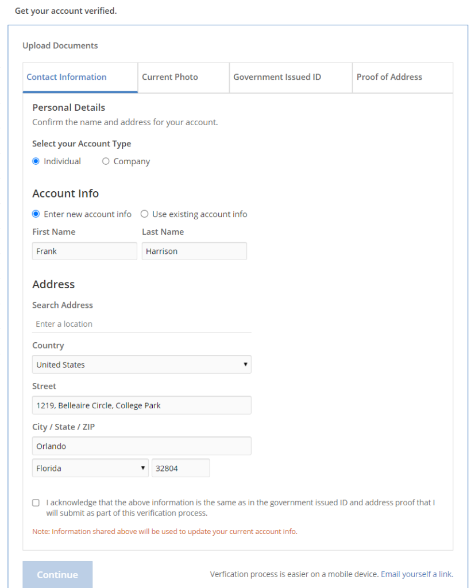The height and width of the screenshot is (588, 471).
Task: Click the Country dropdown arrow
Action: (x=245, y=365)
